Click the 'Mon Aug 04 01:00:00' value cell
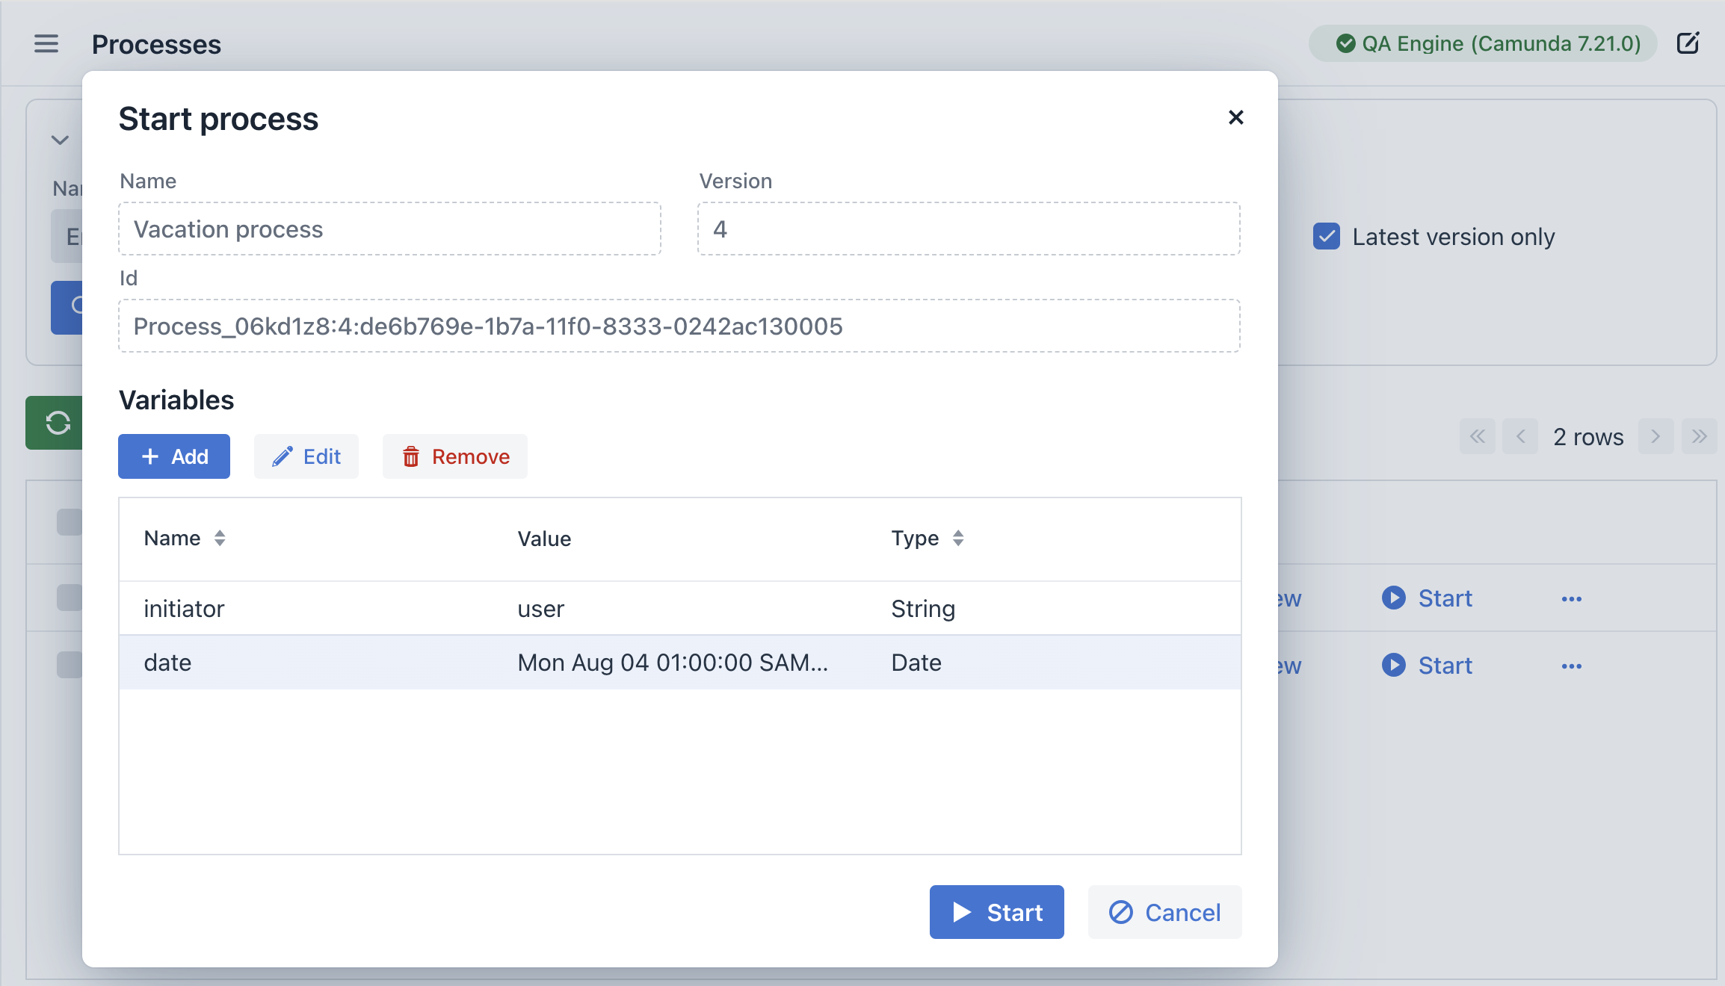Image resolution: width=1725 pixels, height=986 pixels. pyautogui.click(x=673, y=663)
